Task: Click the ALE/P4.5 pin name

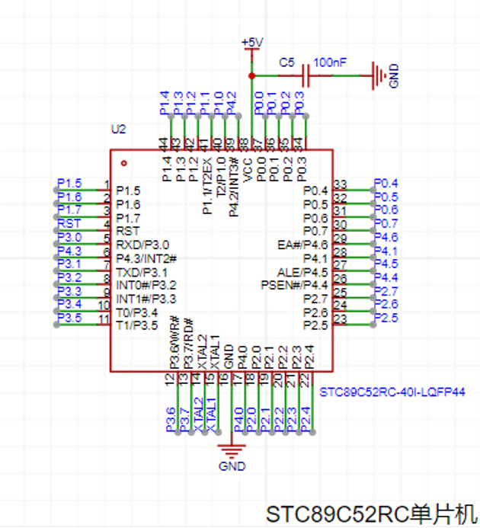Action: 302,273
